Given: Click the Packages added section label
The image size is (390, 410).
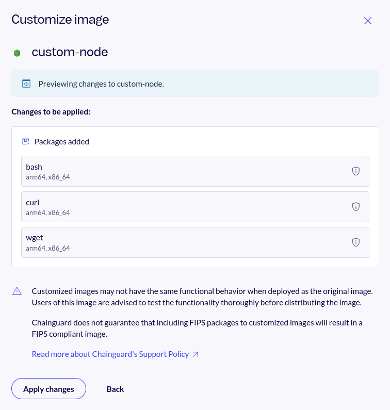Looking at the screenshot, I should (x=62, y=141).
